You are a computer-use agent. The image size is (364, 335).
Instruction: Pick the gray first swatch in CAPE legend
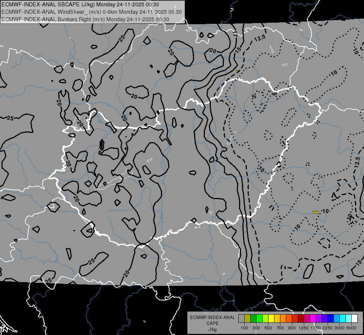click(x=241, y=318)
